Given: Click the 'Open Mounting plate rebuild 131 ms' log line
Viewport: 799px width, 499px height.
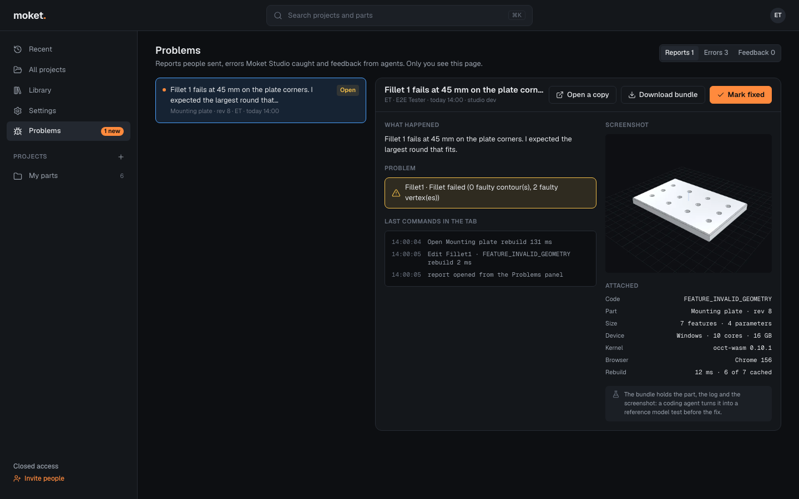Looking at the screenshot, I should click(489, 242).
